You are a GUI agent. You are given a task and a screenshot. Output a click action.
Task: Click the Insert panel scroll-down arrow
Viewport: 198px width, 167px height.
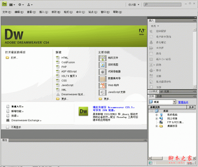(x=195, y=87)
